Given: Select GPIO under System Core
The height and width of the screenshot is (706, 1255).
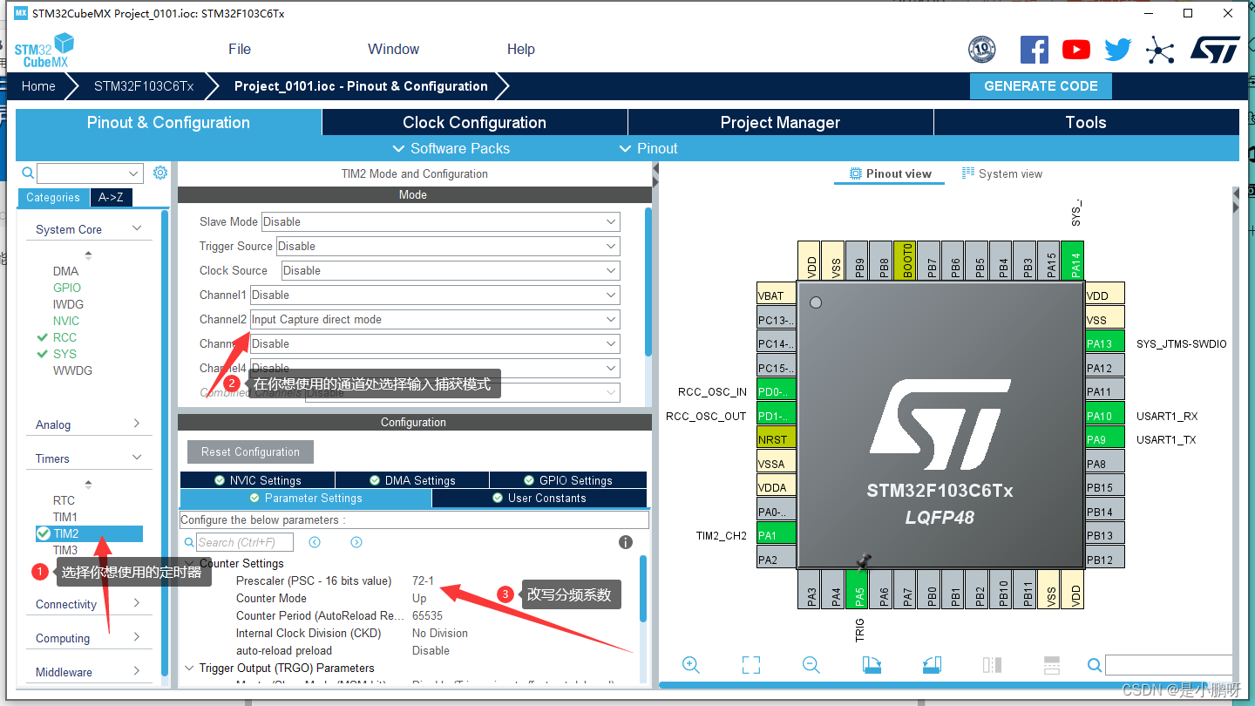Looking at the screenshot, I should tap(66, 288).
